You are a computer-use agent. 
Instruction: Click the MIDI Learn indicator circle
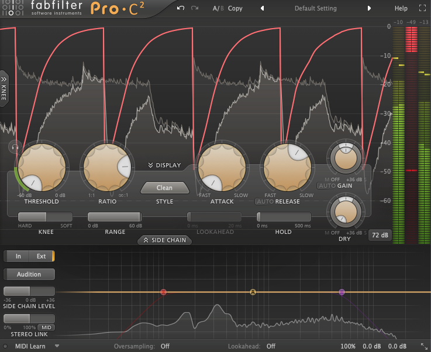[x=5, y=346]
